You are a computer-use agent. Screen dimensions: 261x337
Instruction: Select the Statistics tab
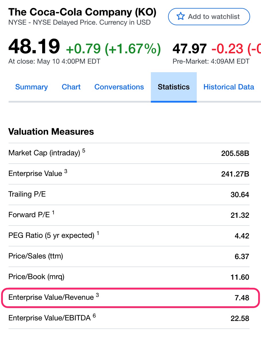pyautogui.click(x=174, y=87)
